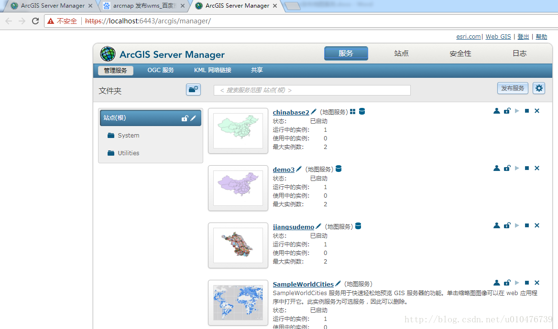The width and height of the screenshot is (558, 329).
Task: Click the demo3 database icon
Action: coord(339,169)
